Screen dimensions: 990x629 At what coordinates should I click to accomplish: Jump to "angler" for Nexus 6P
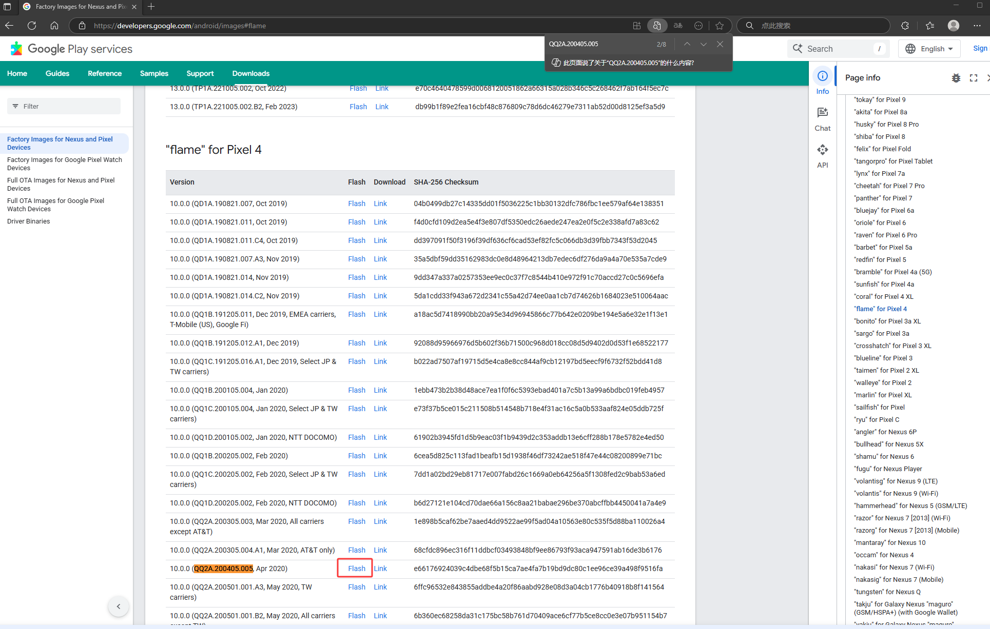pos(885,432)
